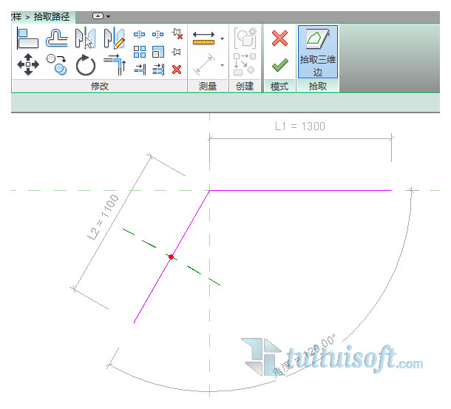Select the 120.00° angle dimension text
This screenshot has height=409, width=451.
pos(305,355)
